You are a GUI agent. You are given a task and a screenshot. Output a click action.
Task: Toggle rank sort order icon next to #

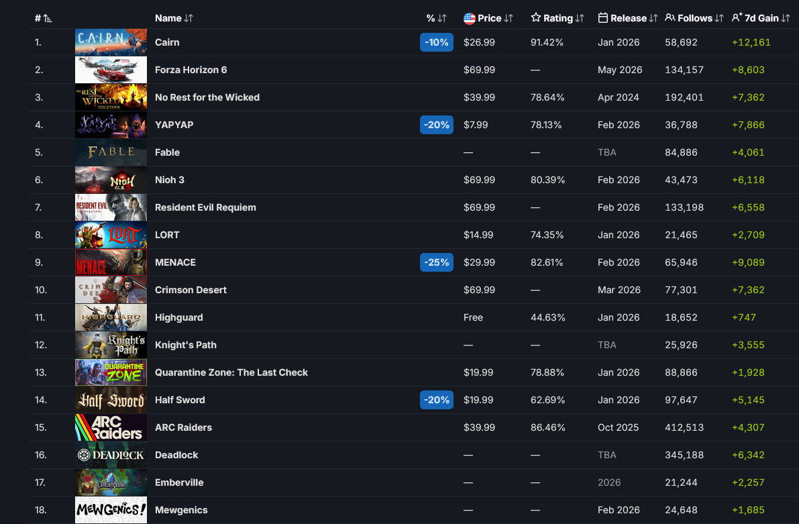[48, 18]
